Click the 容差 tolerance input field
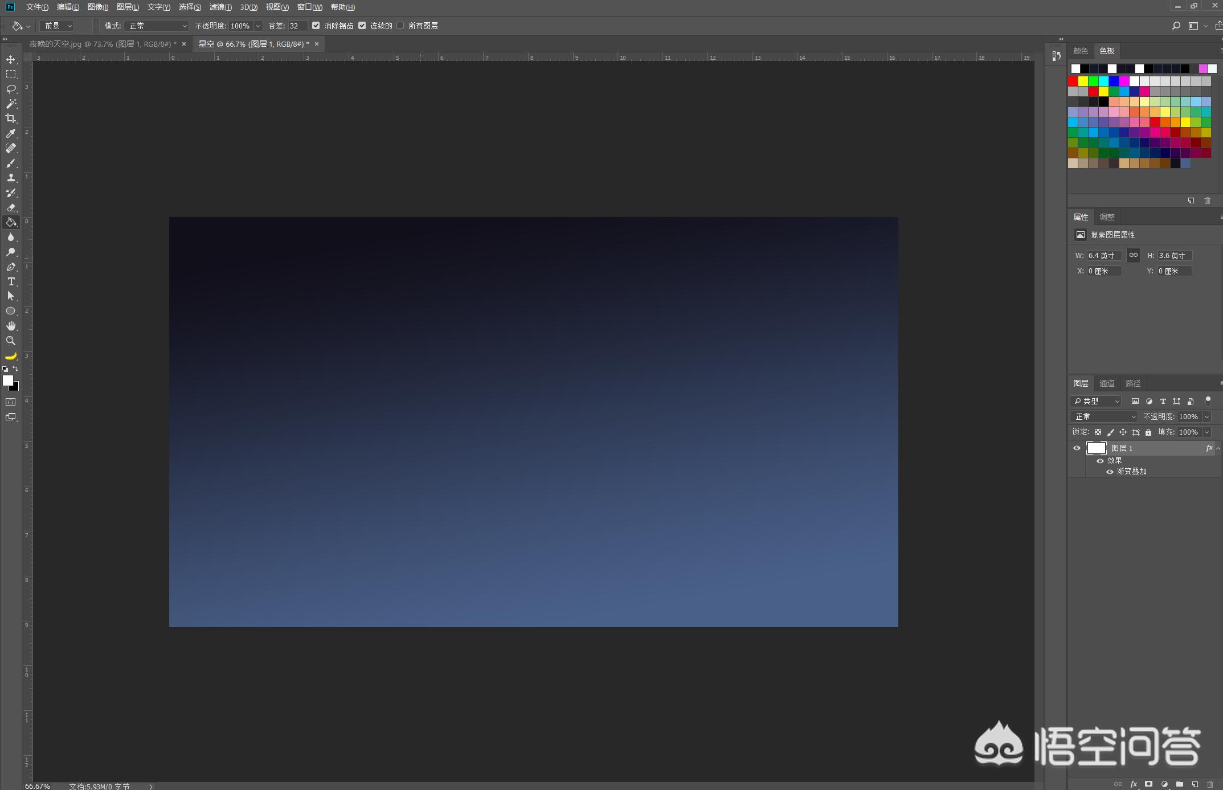This screenshot has height=790, width=1223. (297, 26)
